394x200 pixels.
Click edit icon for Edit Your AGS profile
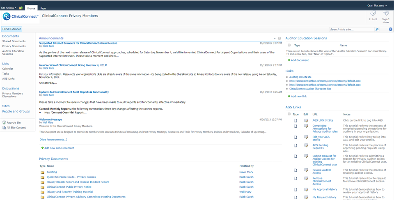tap(306, 137)
